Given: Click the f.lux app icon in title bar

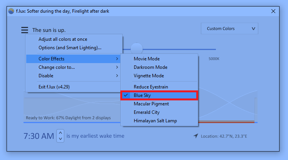Looking at the screenshot, I should click(x=11, y=11).
